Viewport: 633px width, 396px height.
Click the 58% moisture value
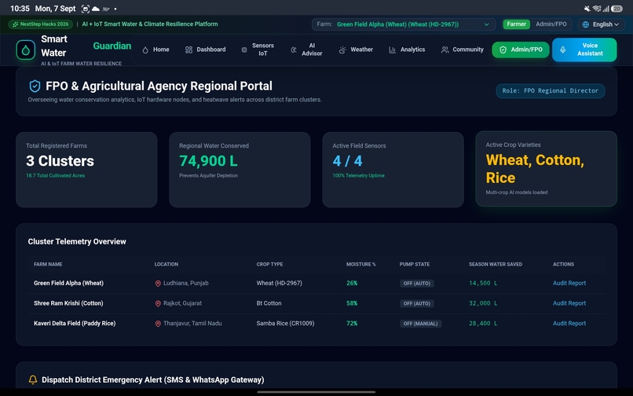click(x=352, y=303)
